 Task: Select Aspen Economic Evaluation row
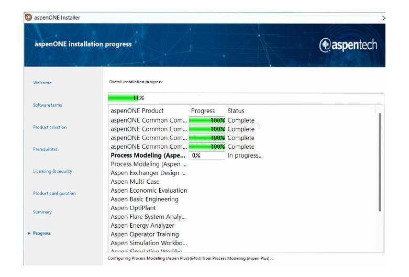click(x=149, y=191)
